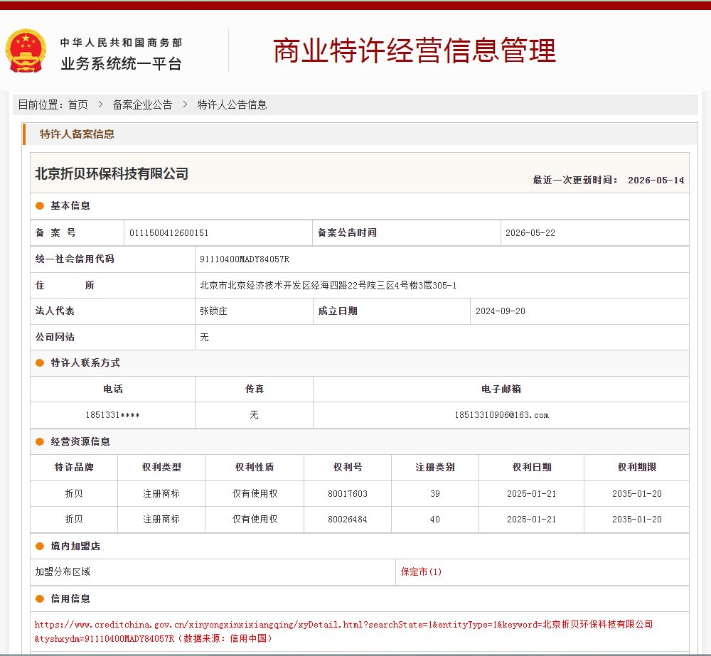Viewport: 711px width, 656px height.
Task: Click the 商业特许经营信息管理 title
Action: [x=415, y=50]
